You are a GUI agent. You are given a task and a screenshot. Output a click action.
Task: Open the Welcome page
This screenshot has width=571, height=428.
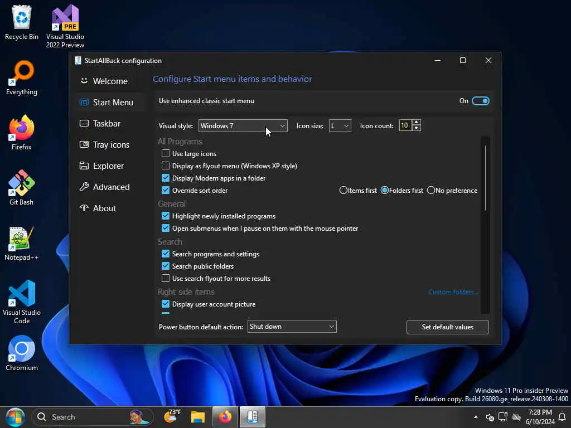coord(110,81)
